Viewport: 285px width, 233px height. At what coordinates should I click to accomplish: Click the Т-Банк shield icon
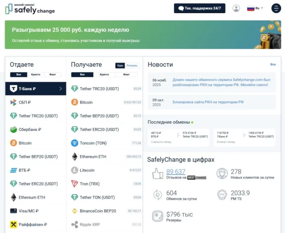pos(13,88)
